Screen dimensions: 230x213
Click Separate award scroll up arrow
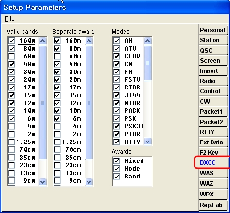[88, 41]
